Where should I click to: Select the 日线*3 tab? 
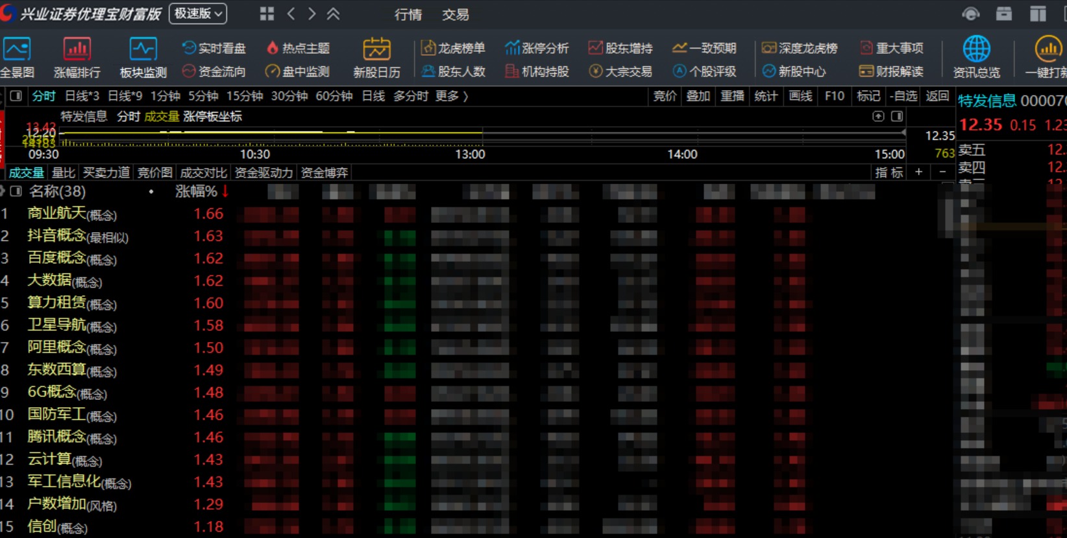82,96
